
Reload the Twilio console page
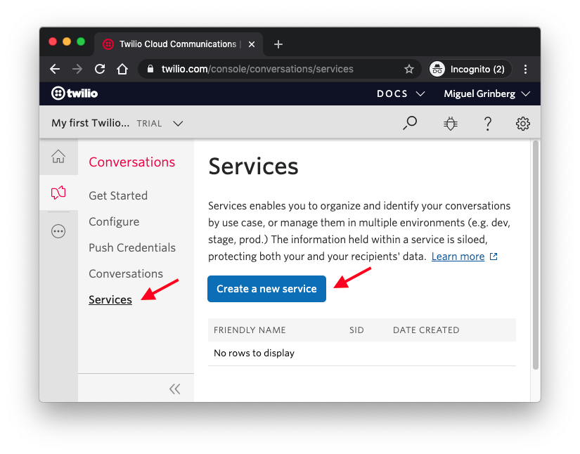[100, 69]
